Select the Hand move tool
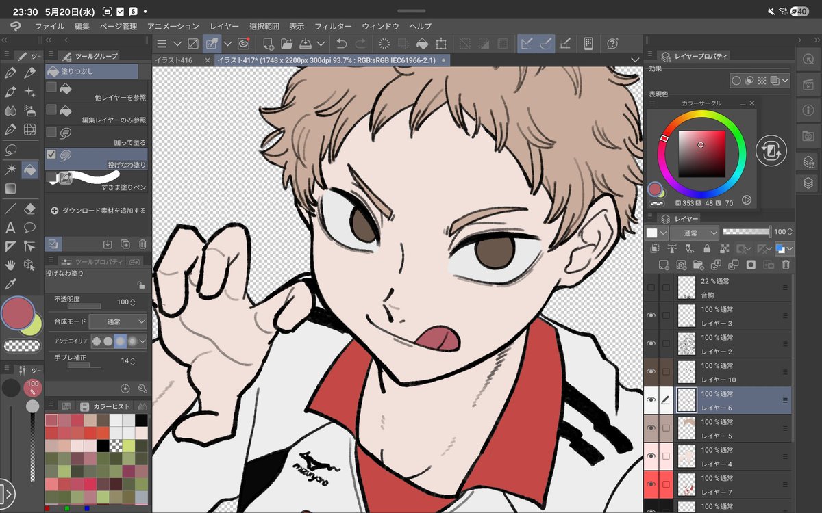Image resolution: width=822 pixels, height=513 pixels. pos(10,265)
